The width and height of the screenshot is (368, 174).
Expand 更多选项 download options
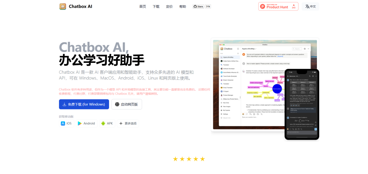[x=128, y=123]
